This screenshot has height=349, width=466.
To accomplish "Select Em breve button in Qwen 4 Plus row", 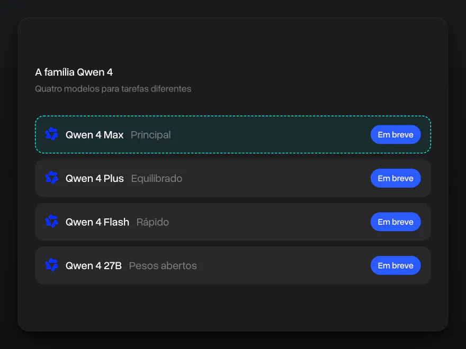I will point(396,178).
